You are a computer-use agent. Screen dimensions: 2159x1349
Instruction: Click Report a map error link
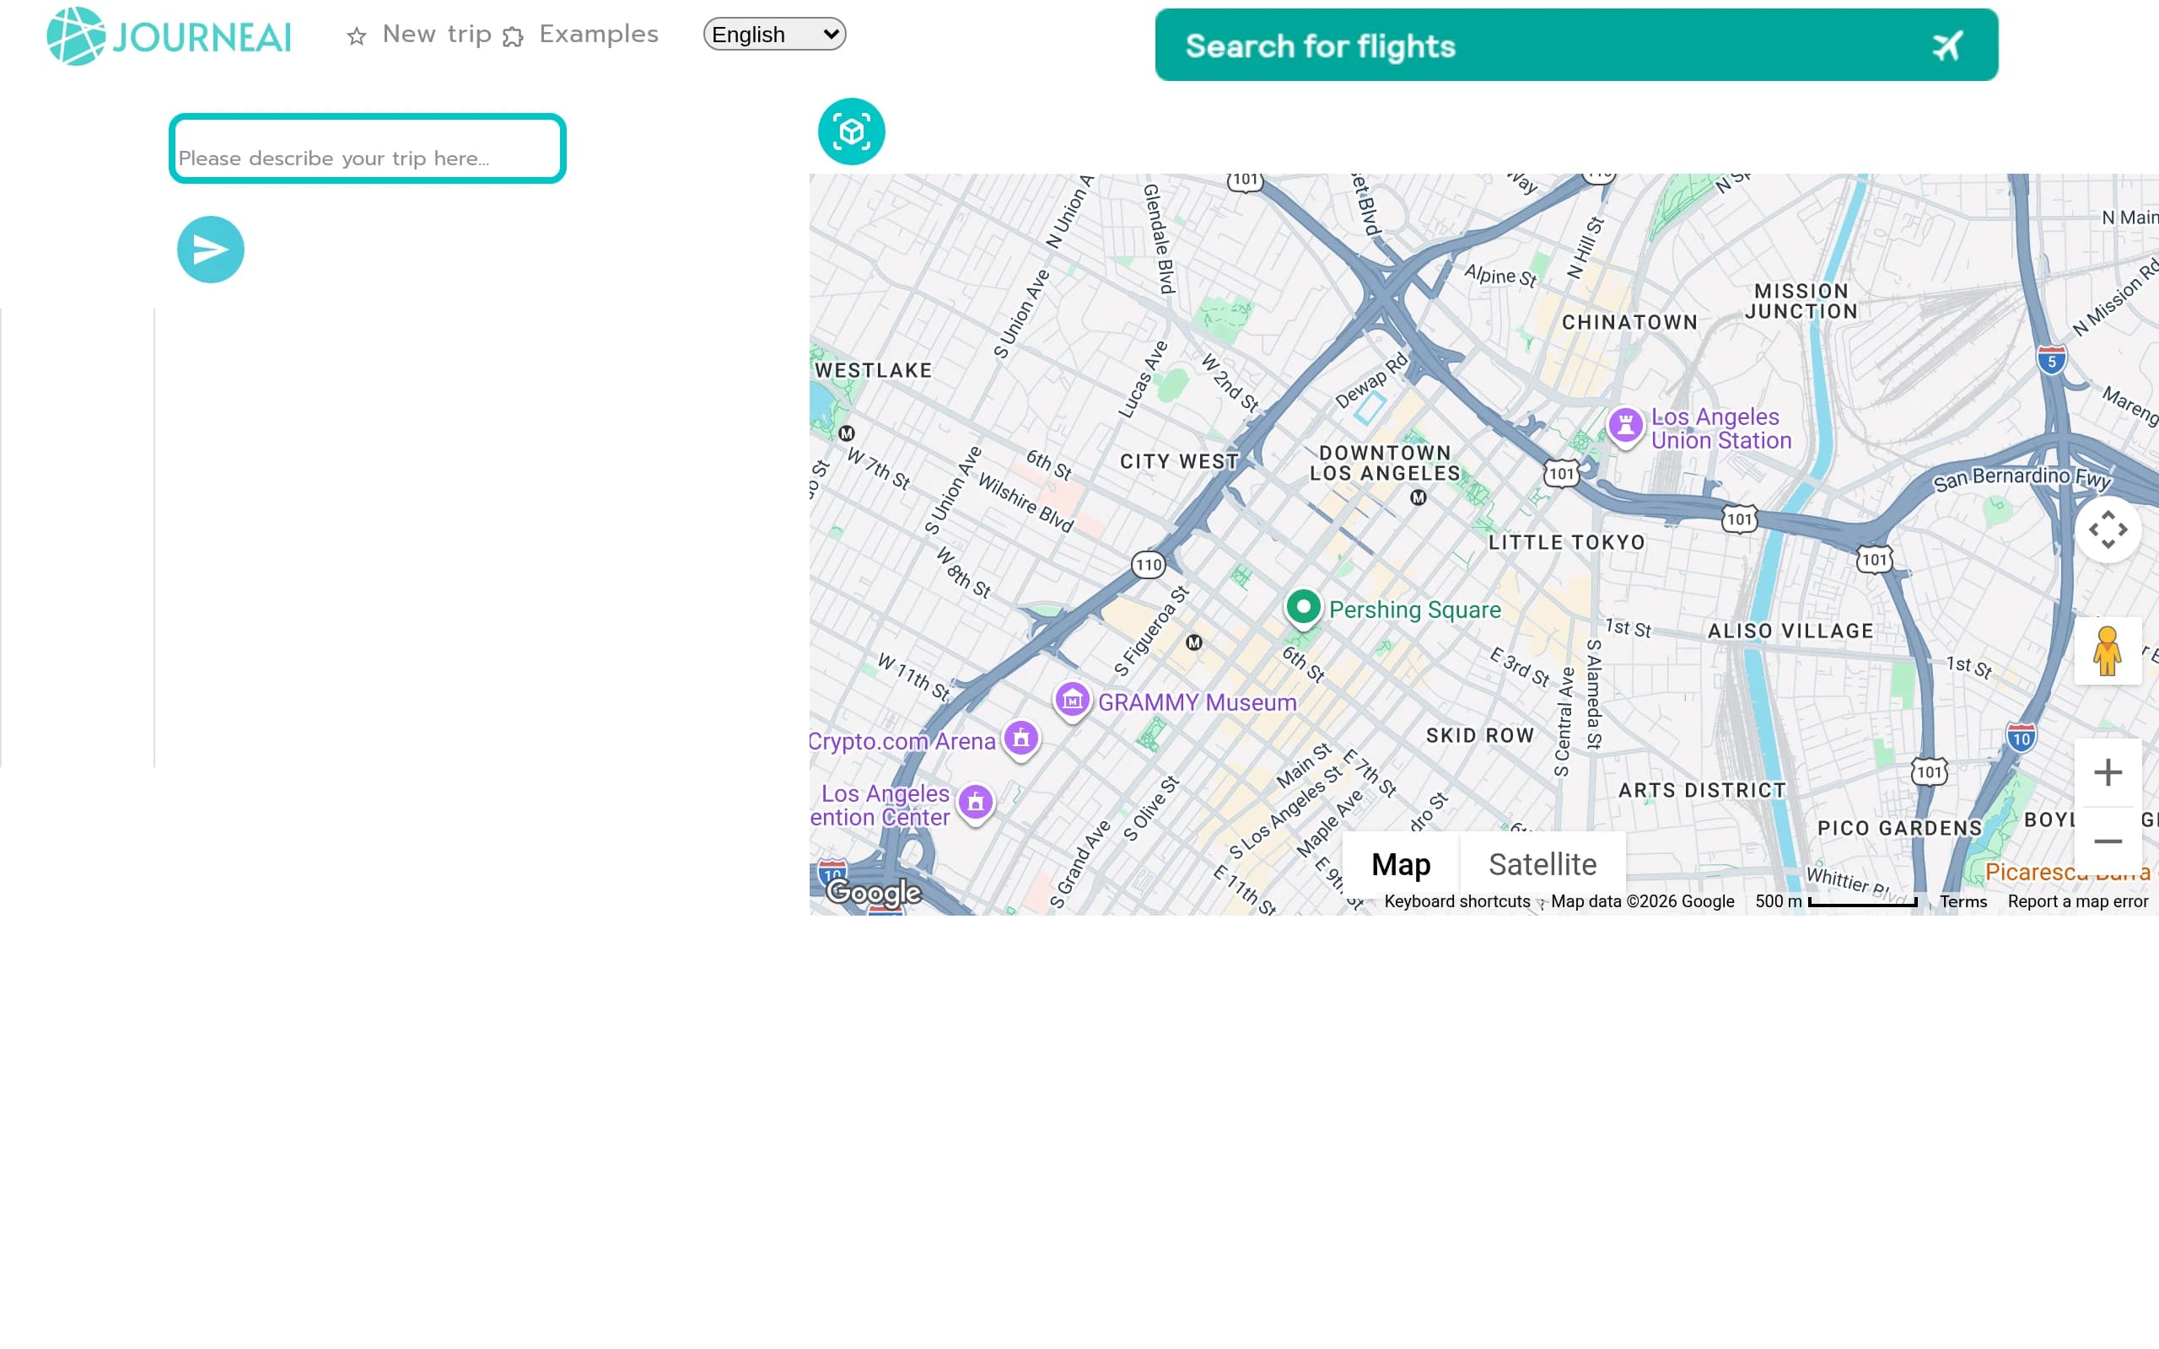click(2078, 902)
